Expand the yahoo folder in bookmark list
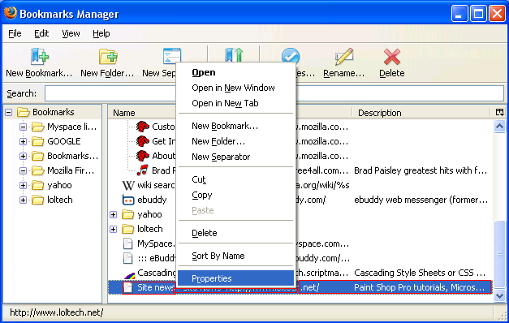The width and height of the screenshot is (509, 323). point(114,214)
